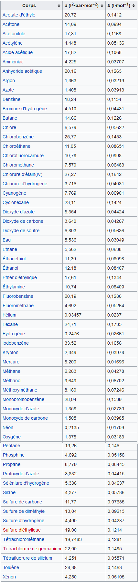Open the Acétate d'éthyle link

pos(19,15)
